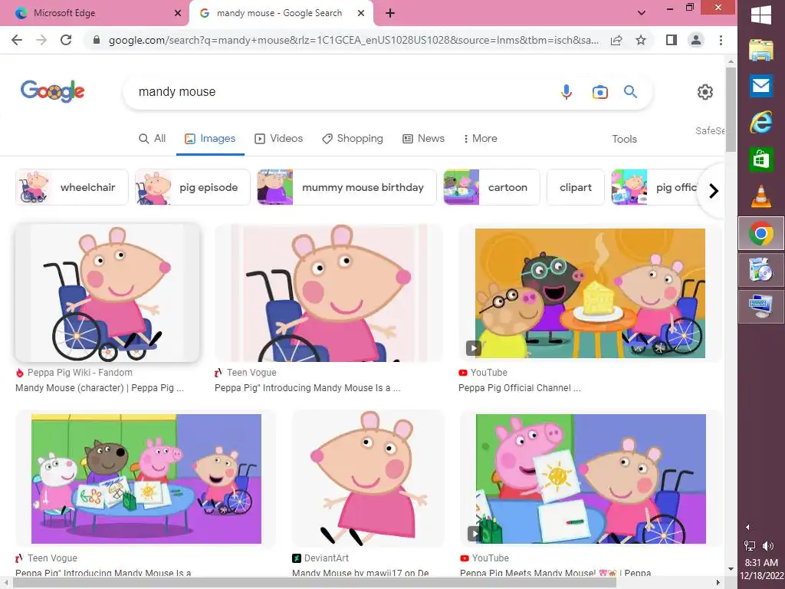Image resolution: width=785 pixels, height=589 pixels.
Task: Select mummy mouse birthday suggestion chip
Action: tap(347, 187)
